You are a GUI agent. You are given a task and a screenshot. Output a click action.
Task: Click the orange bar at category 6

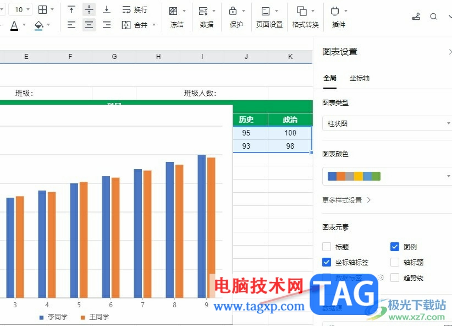click(x=115, y=238)
